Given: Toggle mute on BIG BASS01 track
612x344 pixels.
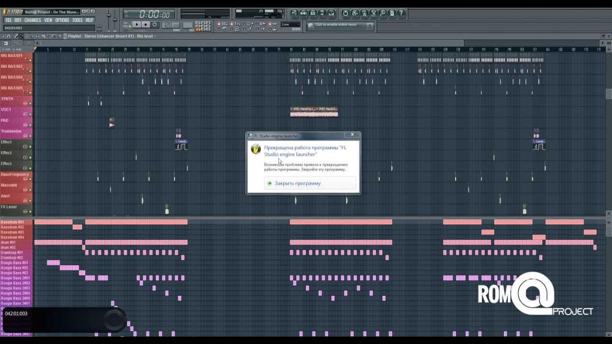Looking at the screenshot, I should 30,60.
